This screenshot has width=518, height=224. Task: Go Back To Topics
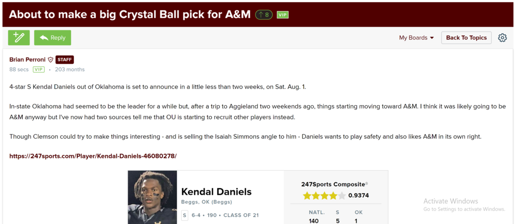click(x=466, y=38)
